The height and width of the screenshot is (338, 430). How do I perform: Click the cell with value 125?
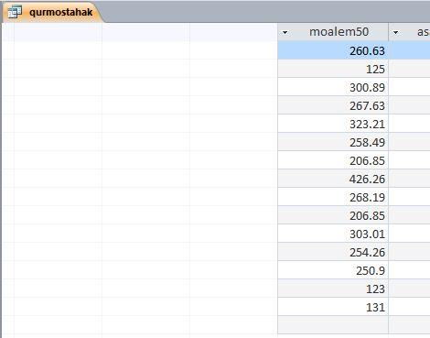(333, 69)
